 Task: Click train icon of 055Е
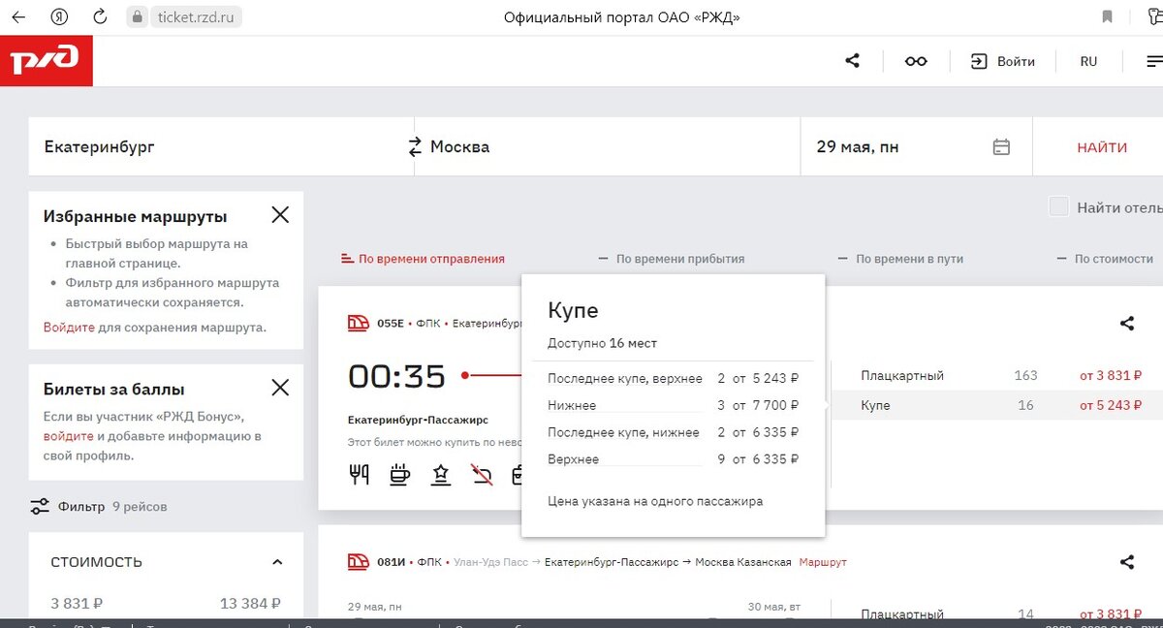pos(359,323)
